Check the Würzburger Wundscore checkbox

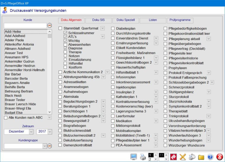(165, 145)
